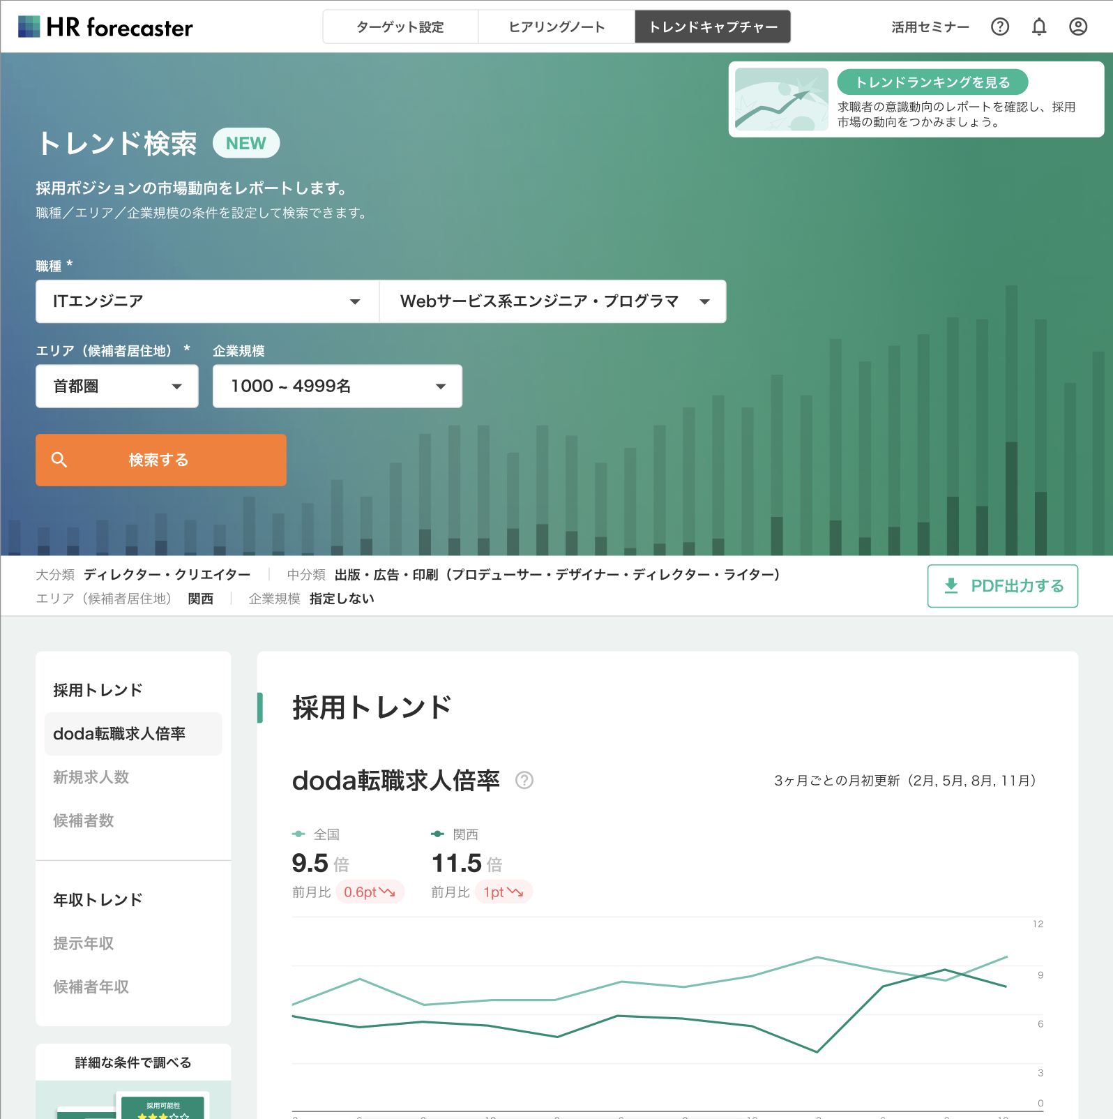Open the help question mark icon in header

[1000, 27]
